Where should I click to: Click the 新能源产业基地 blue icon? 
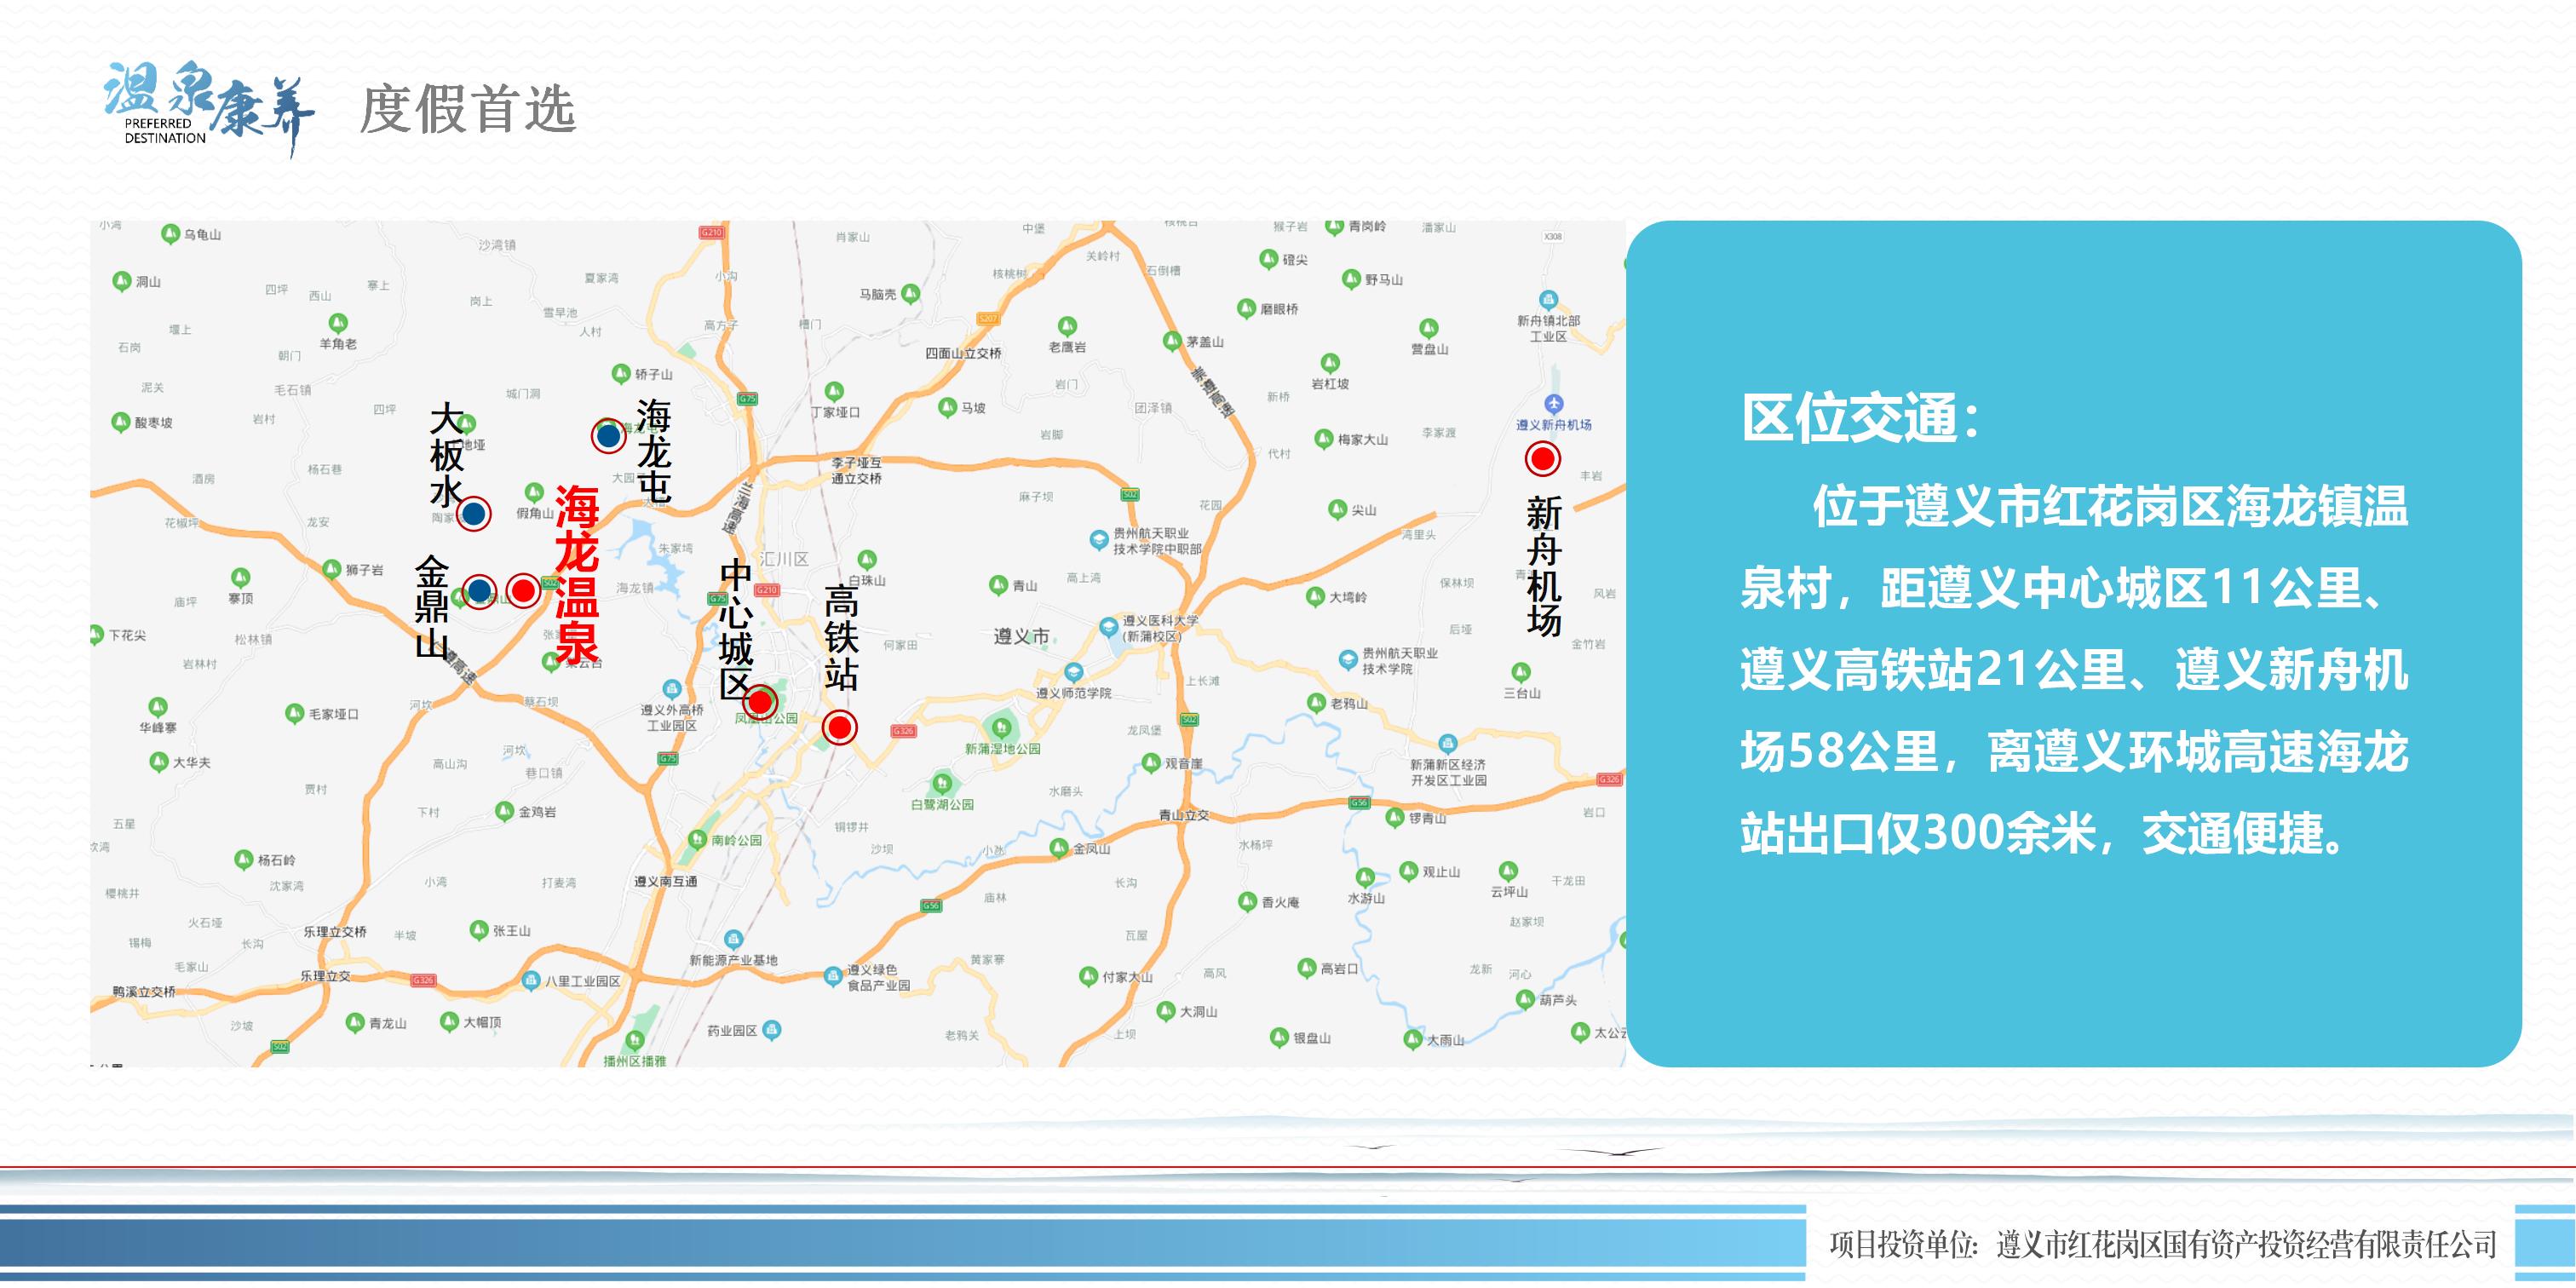point(733,940)
